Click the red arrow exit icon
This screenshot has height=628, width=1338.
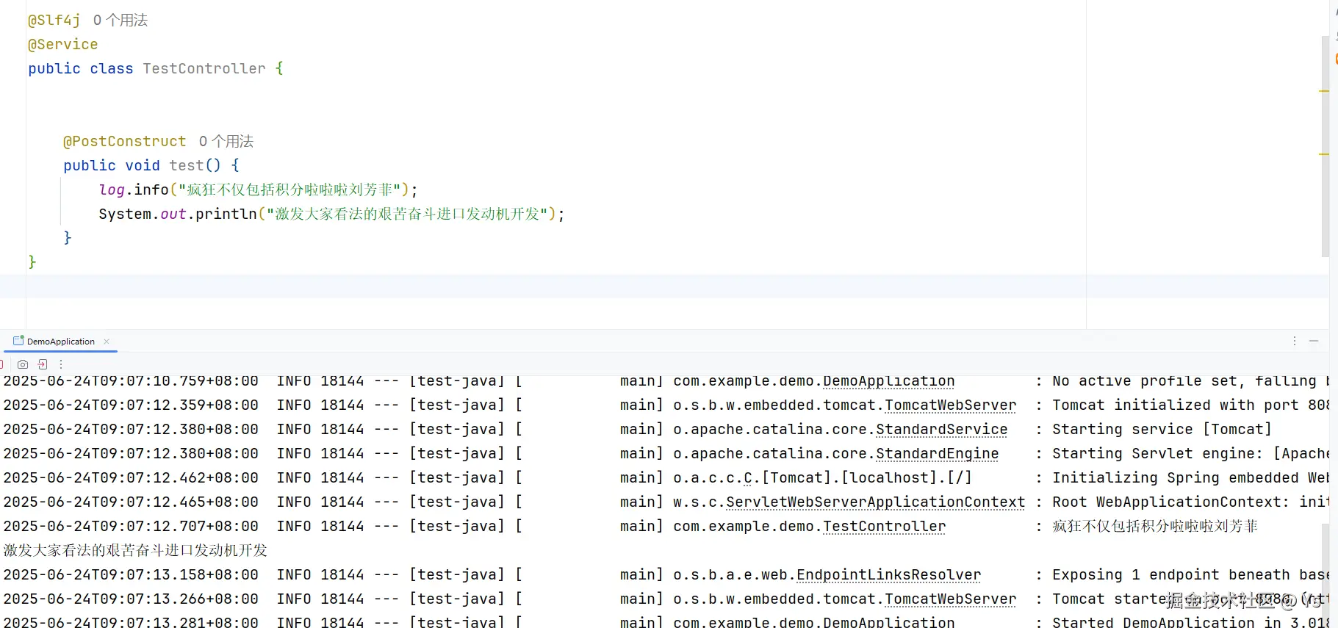(43, 364)
